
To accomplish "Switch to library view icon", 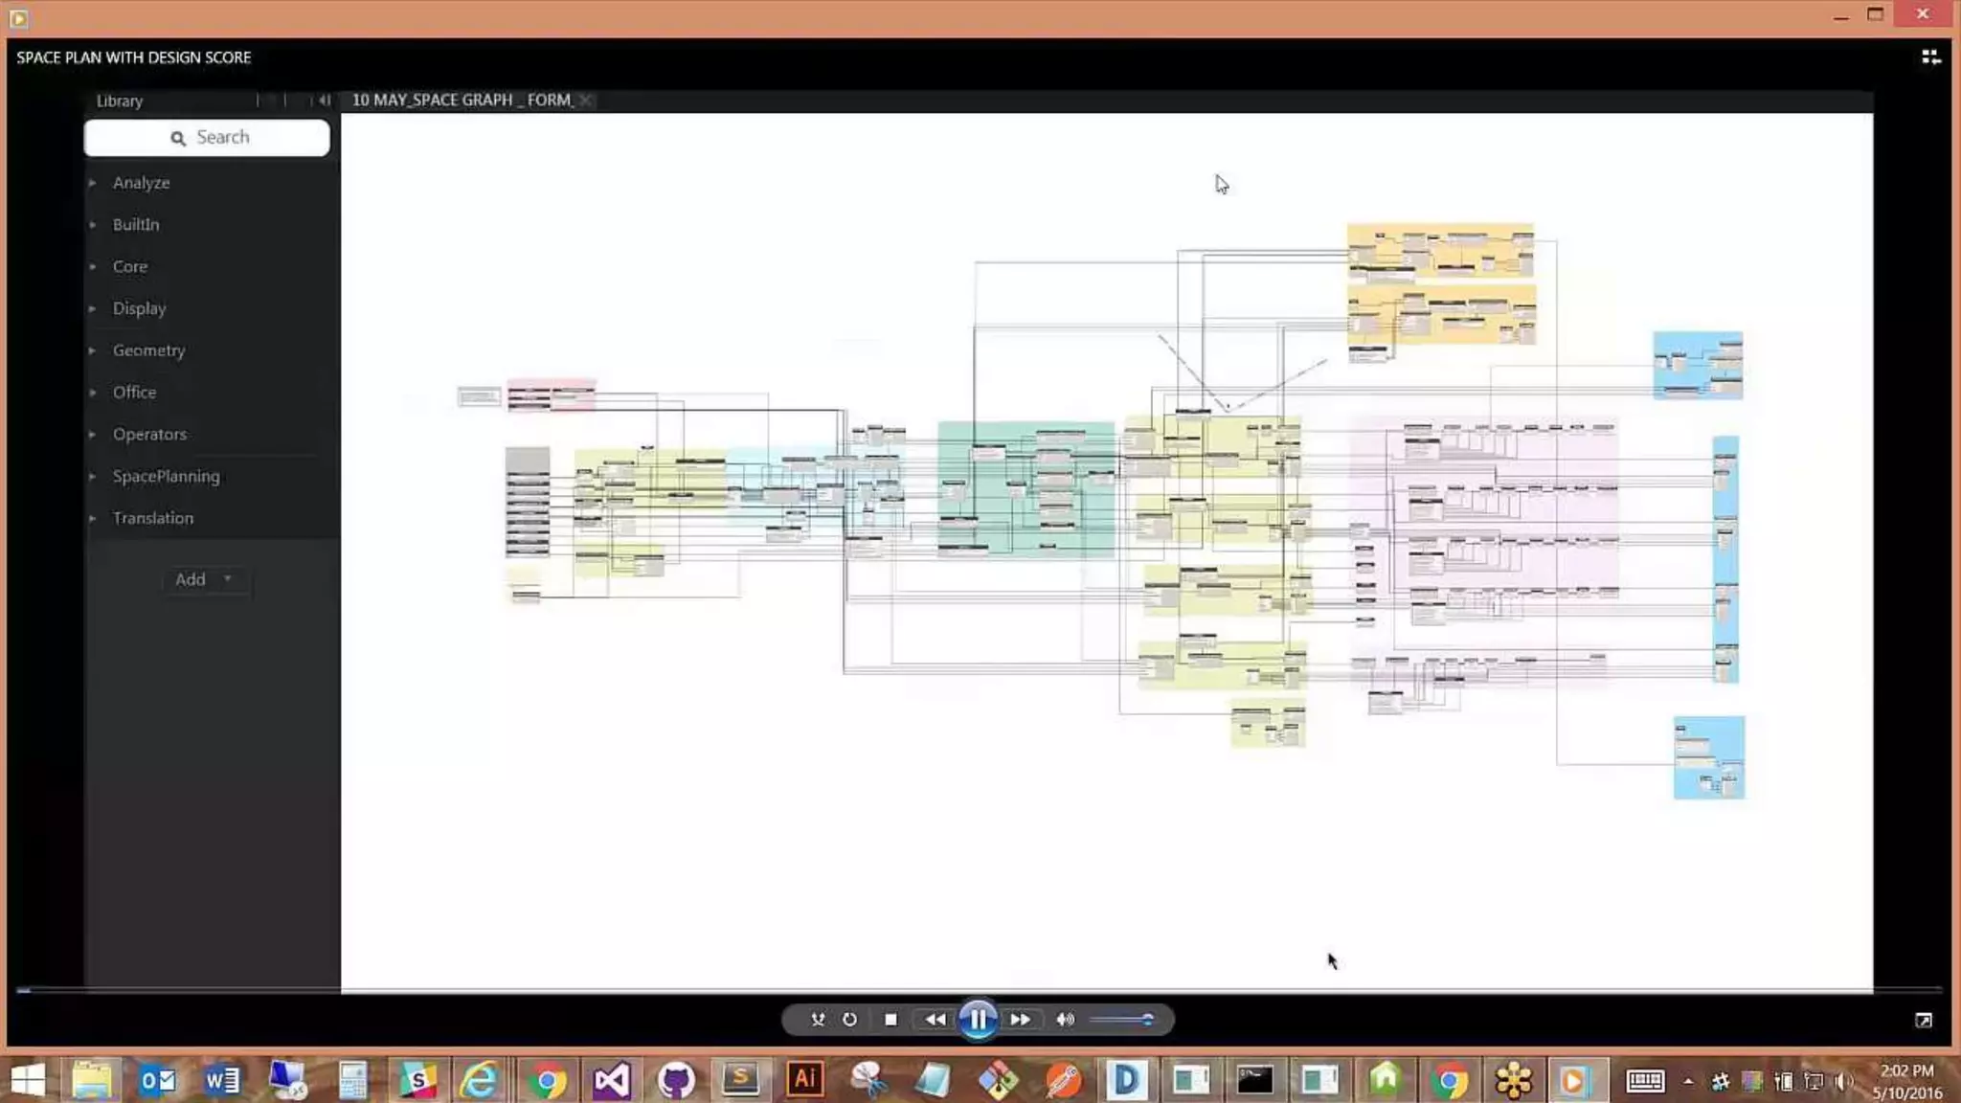I will [x=1930, y=57].
